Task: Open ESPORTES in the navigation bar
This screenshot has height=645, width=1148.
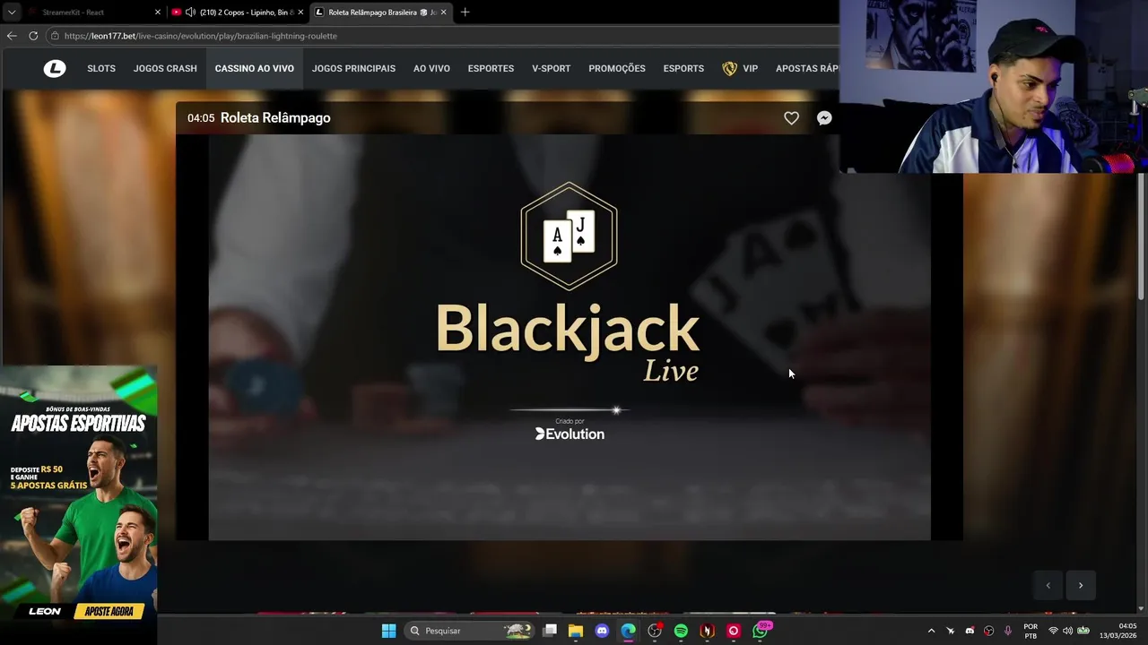Action: (x=491, y=68)
